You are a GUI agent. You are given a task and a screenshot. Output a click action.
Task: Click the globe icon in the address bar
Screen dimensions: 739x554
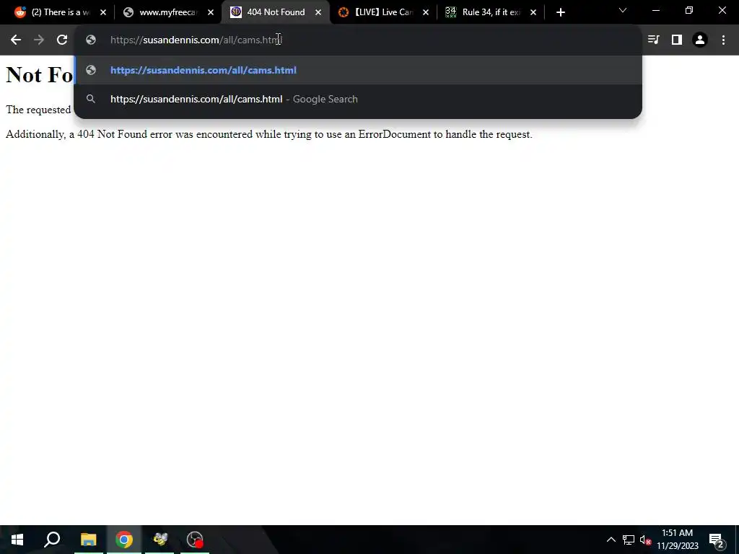coord(91,40)
